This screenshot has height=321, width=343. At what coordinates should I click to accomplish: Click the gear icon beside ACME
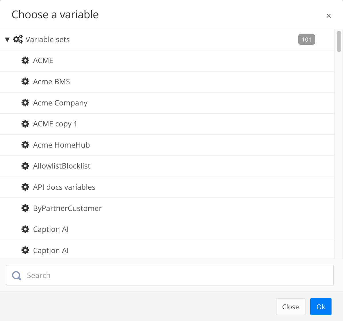coord(25,60)
